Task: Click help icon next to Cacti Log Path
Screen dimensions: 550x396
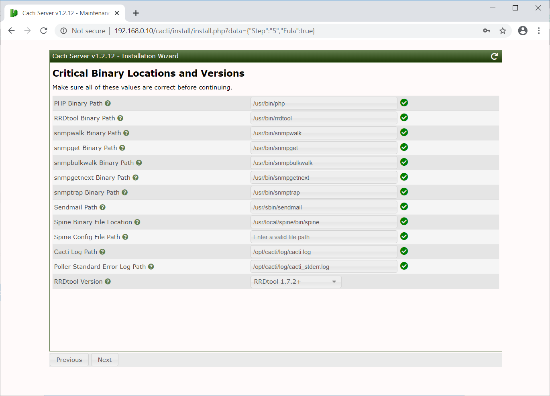Action: [x=102, y=252]
